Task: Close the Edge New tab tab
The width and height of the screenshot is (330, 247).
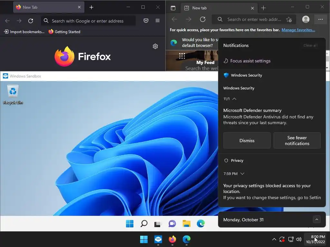Action: pyautogui.click(x=252, y=8)
